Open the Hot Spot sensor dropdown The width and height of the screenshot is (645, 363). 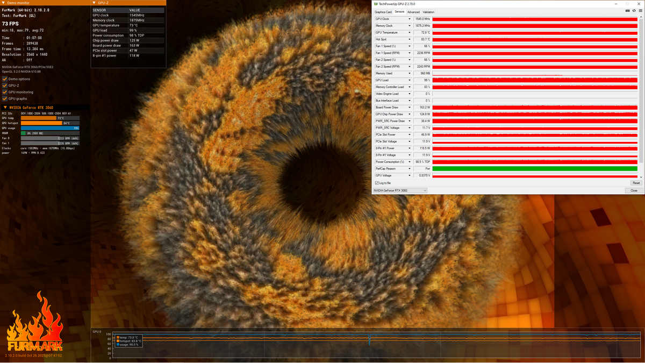[410, 39]
